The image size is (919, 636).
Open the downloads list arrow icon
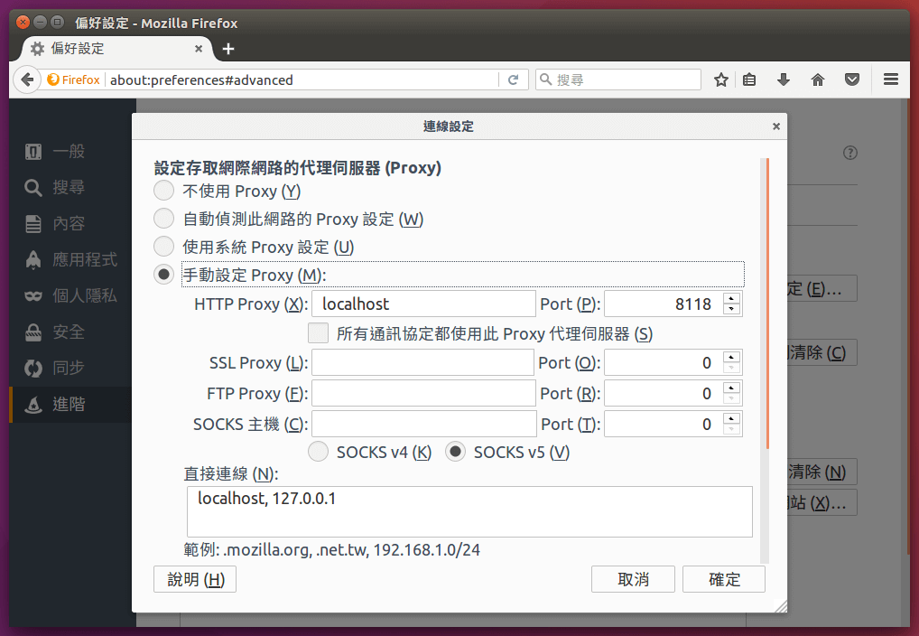pyautogui.click(x=783, y=79)
